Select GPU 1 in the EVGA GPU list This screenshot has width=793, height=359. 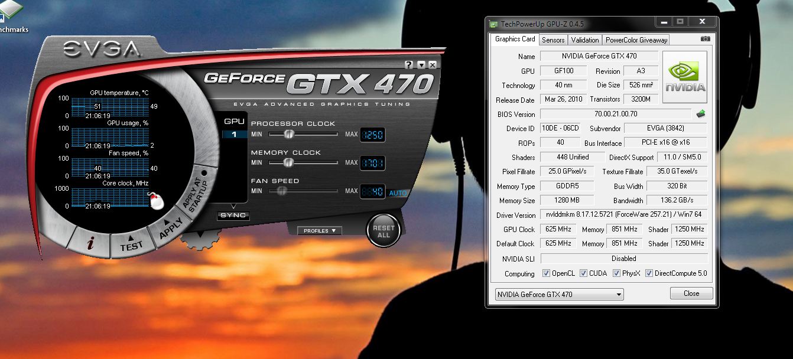[x=234, y=135]
